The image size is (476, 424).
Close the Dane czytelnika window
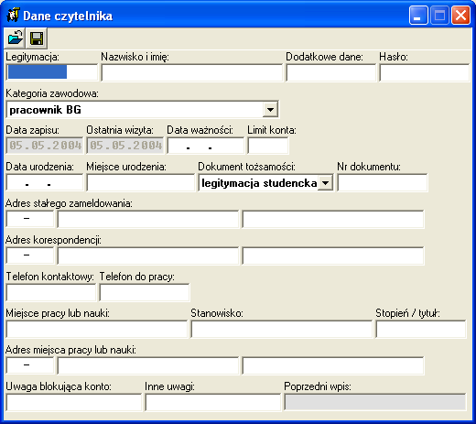click(460, 15)
